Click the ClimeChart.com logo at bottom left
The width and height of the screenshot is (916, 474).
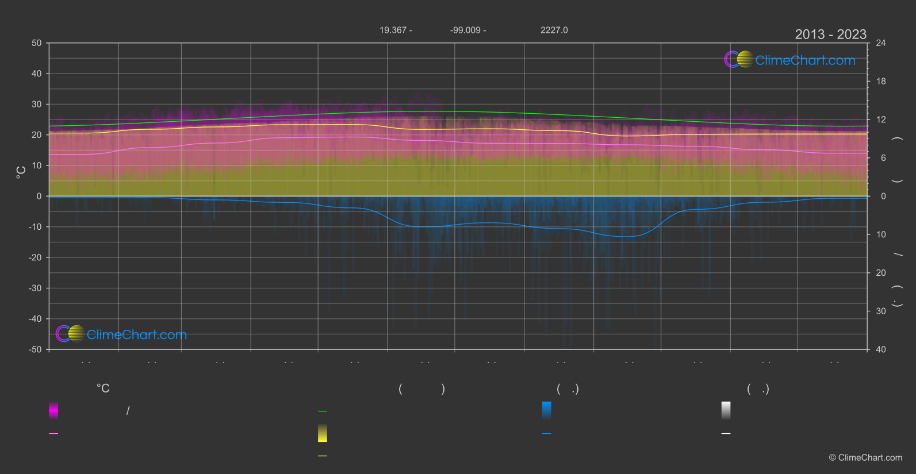[x=121, y=334]
